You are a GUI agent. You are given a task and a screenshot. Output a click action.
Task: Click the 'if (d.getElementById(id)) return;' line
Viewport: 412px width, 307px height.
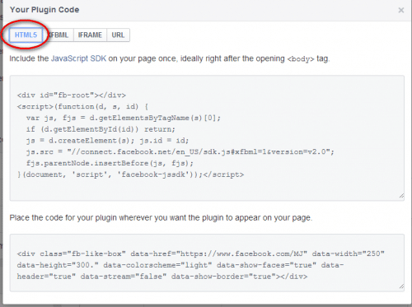coord(101,129)
